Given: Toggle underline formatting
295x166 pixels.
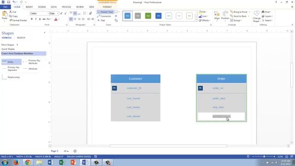Looking at the screenshot, I should pyautogui.click(x=40, y=19).
